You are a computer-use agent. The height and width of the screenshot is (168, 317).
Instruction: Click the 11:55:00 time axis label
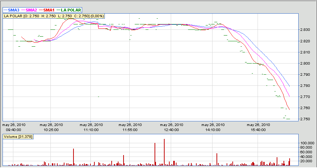[130, 130]
